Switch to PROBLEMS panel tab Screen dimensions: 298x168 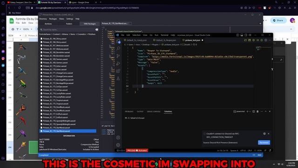[129, 112]
